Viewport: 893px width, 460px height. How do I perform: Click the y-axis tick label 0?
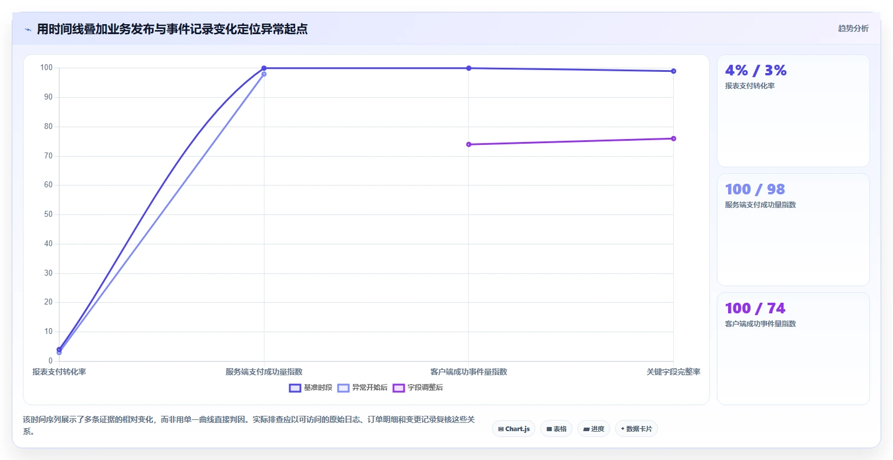51,361
